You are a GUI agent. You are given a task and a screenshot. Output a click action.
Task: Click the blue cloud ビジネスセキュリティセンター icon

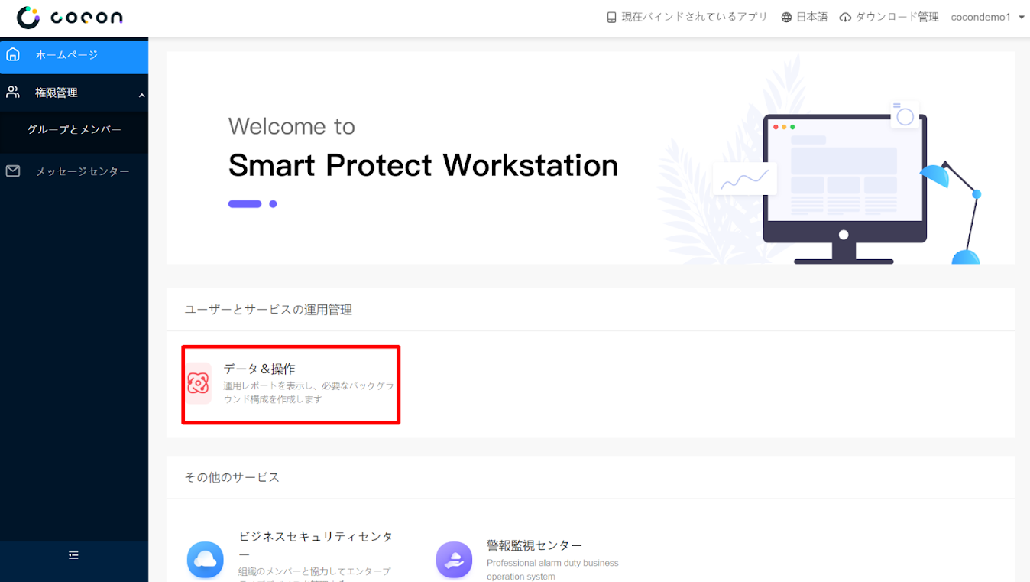click(206, 560)
